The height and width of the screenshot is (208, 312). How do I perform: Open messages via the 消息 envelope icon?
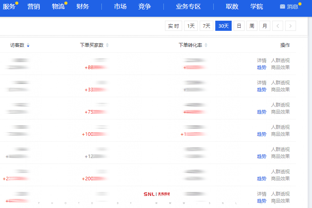coord(282,7)
